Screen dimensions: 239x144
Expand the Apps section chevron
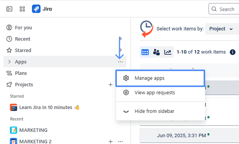10,62
